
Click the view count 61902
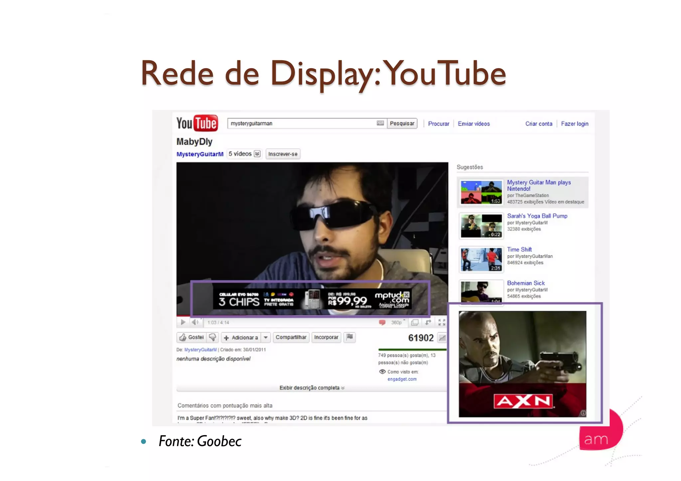point(421,338)
